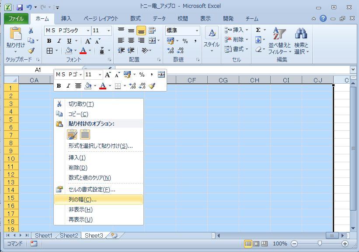Switch to the Sheet1 worksheet tab
359x252 pixels.
(43, 235)
